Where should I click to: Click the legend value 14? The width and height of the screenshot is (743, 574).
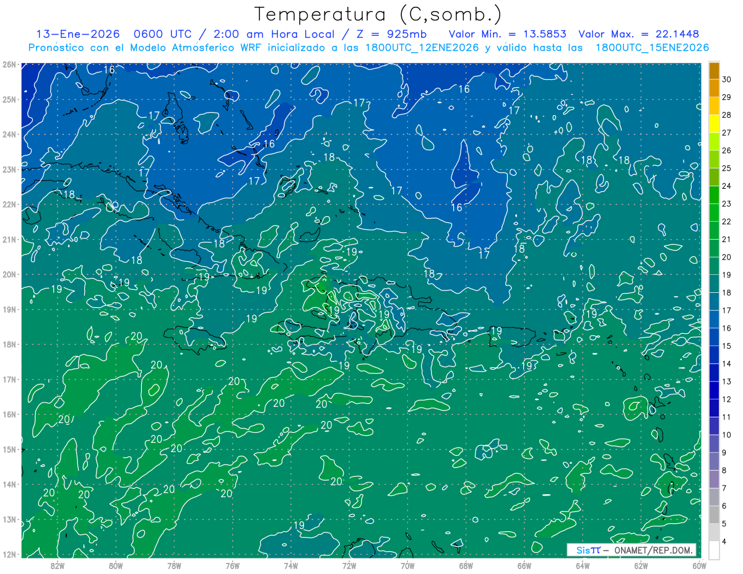[x=727, y=364]
